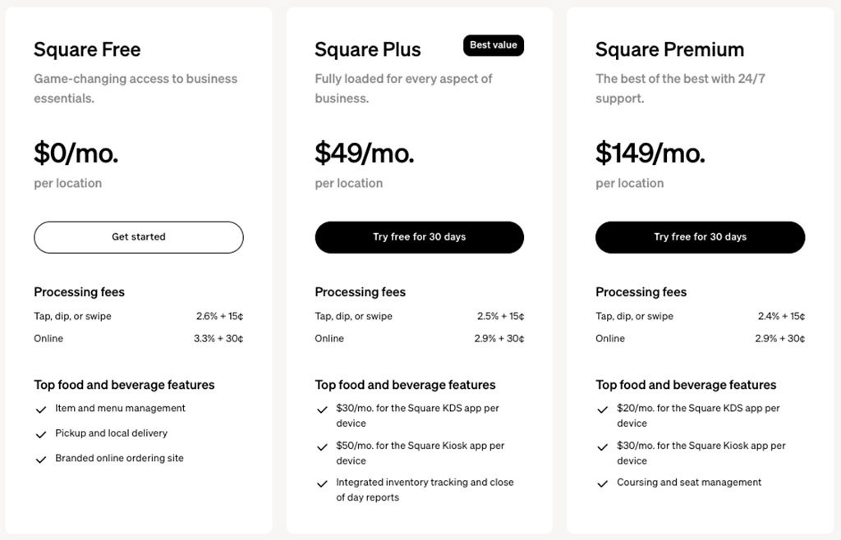Click checkmark for $20/mo. Square KDS app

click(x=603, y=410)
